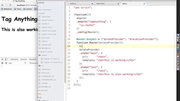
Task: Switch to the Elements tab in DevTools
Action: click(x=14, y=59)
